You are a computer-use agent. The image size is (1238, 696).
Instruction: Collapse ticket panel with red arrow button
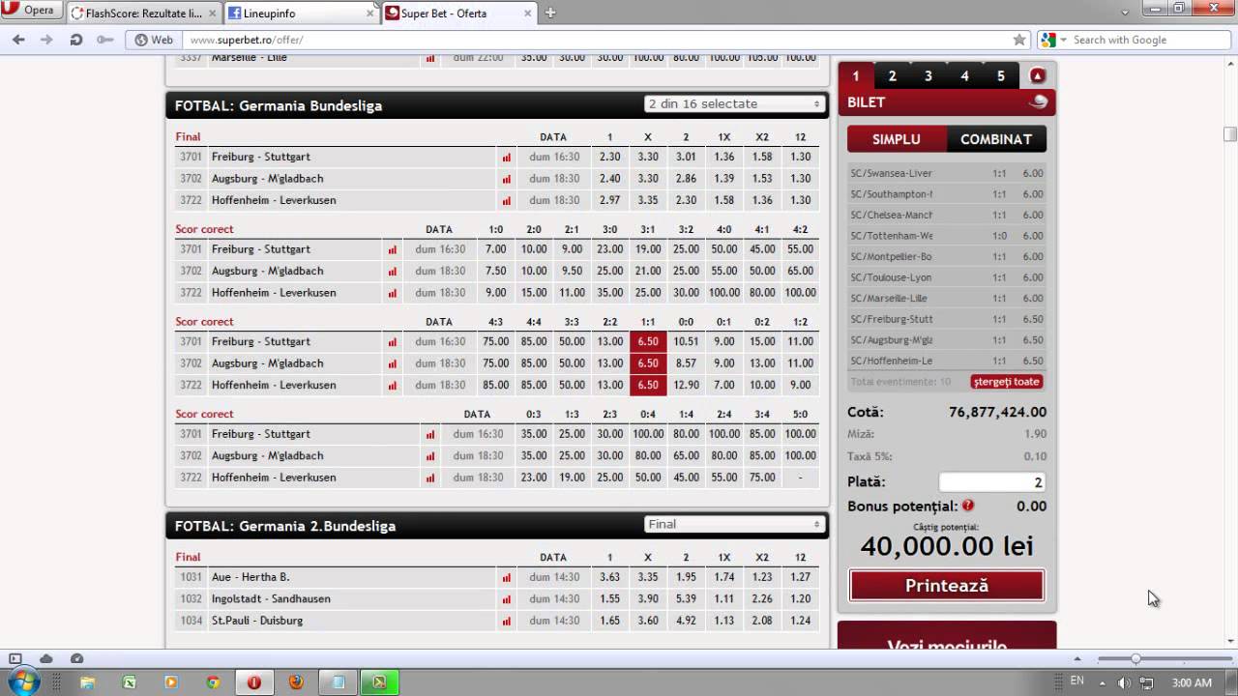point(1037,75)
